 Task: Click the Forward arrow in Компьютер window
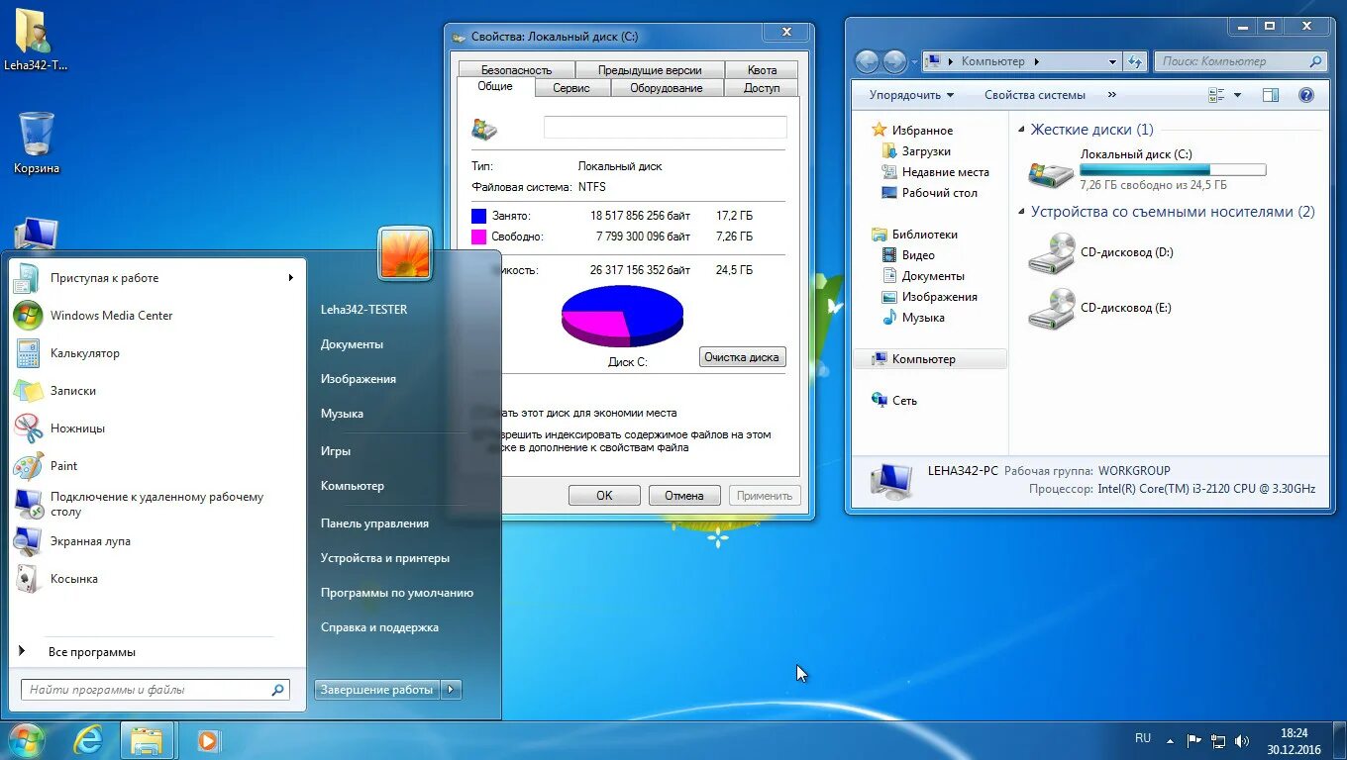(894, 61)
